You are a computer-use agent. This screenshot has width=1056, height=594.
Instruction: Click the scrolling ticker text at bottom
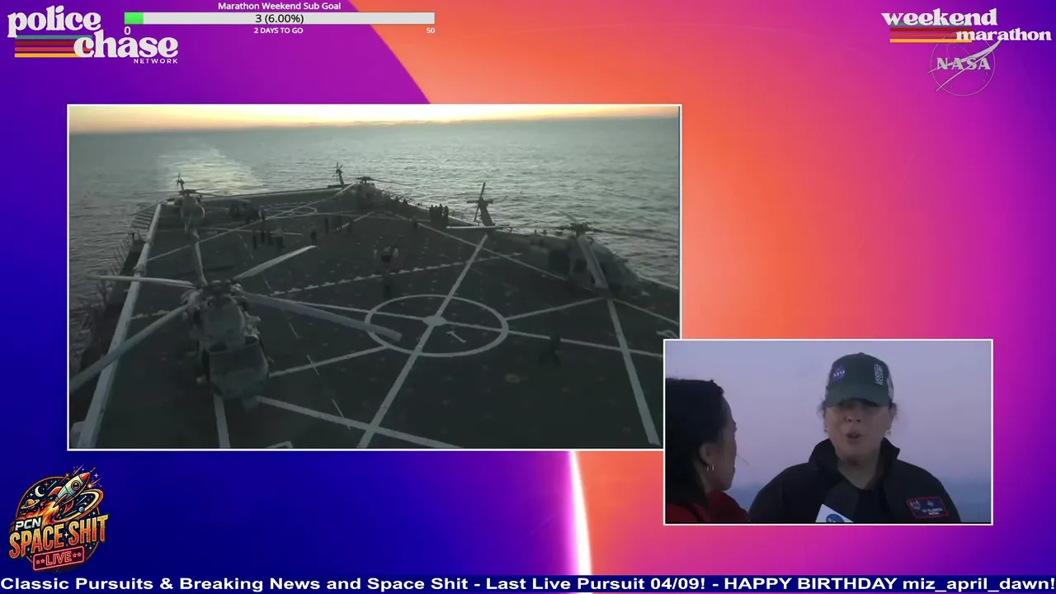pyautogui.click(x=528, y=584)
